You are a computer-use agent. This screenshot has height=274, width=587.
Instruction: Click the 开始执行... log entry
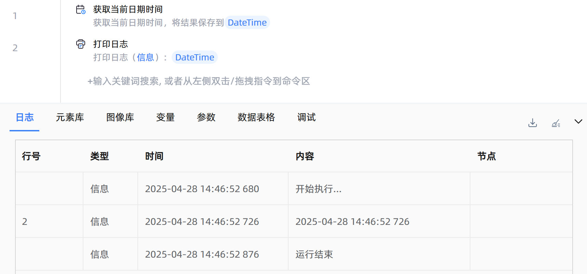click(318, 189)
